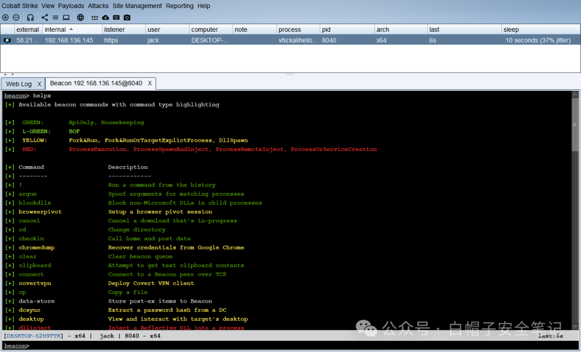This screenshot has width=581, height=352.
Task: Close the Beacon 192.168.136.145@8040 tab
Action: (x=150, y=83)
